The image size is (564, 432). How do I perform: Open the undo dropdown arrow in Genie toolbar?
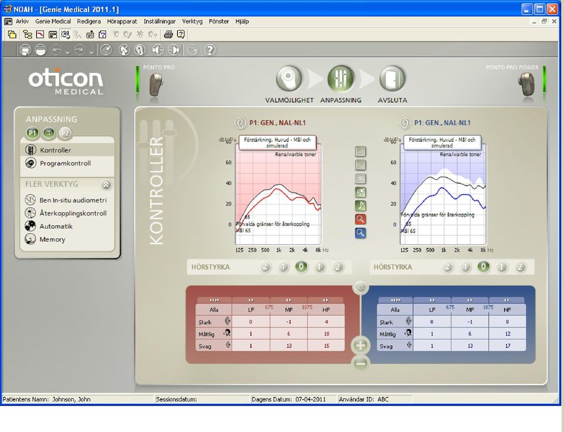click(x=68, y=52)
